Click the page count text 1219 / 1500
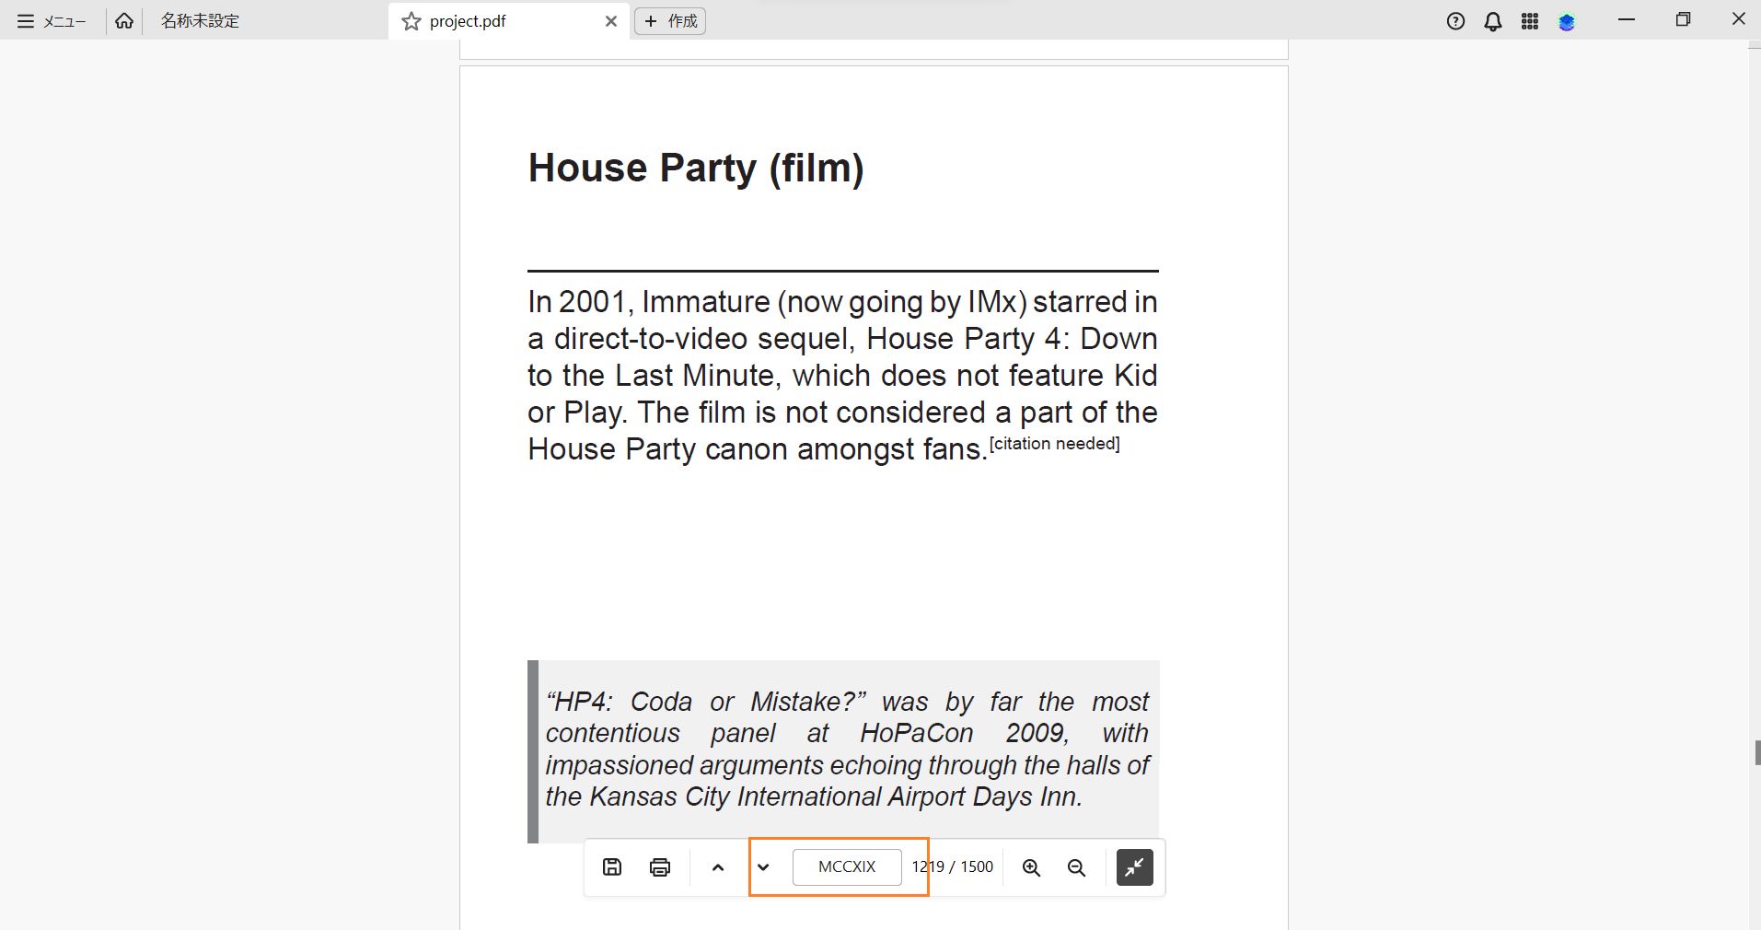This screenshot has height=930, width=1761. click(x=953, y=866)
